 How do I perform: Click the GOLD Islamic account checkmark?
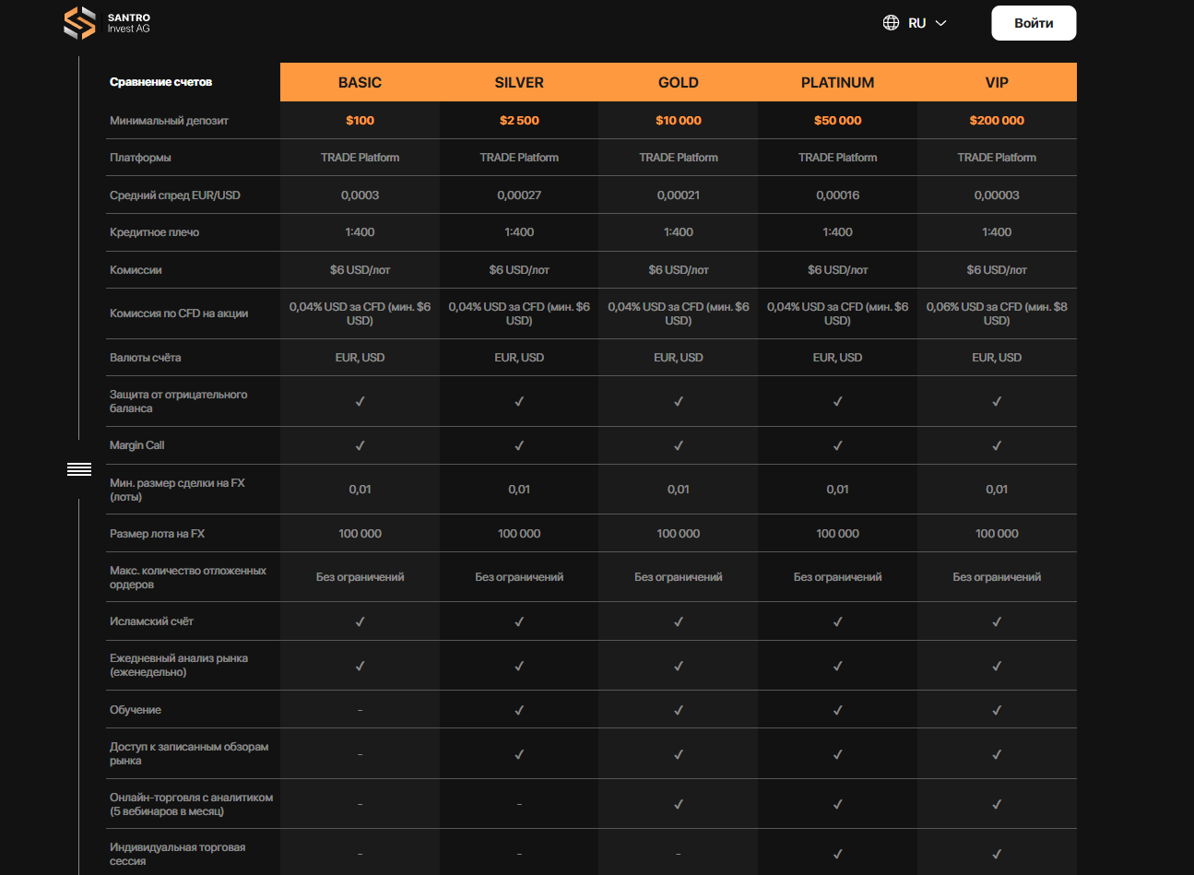[678, 621]
